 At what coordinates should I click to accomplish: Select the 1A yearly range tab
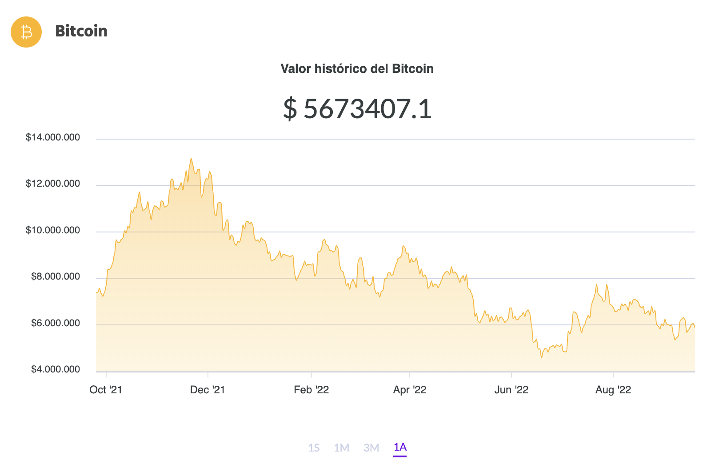[400, 447]
